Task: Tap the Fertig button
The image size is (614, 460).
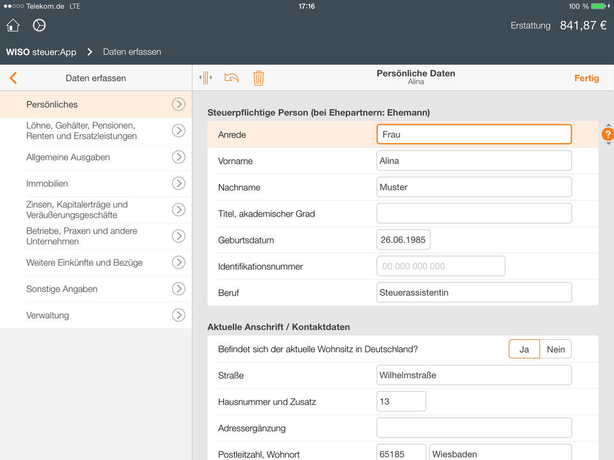Action: click(x=586, y=78)
